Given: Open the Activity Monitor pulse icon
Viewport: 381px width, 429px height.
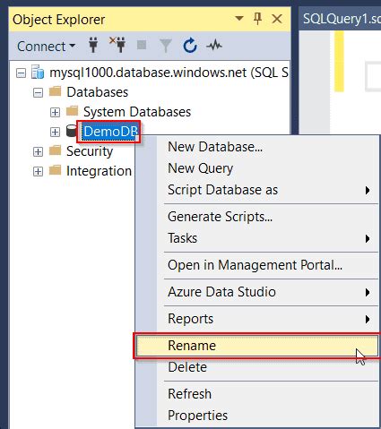Looking at the screenshot, I should point(214,46).
